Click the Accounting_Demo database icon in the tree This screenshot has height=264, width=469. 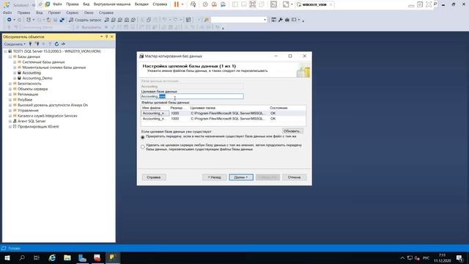[x=19, y=78]
